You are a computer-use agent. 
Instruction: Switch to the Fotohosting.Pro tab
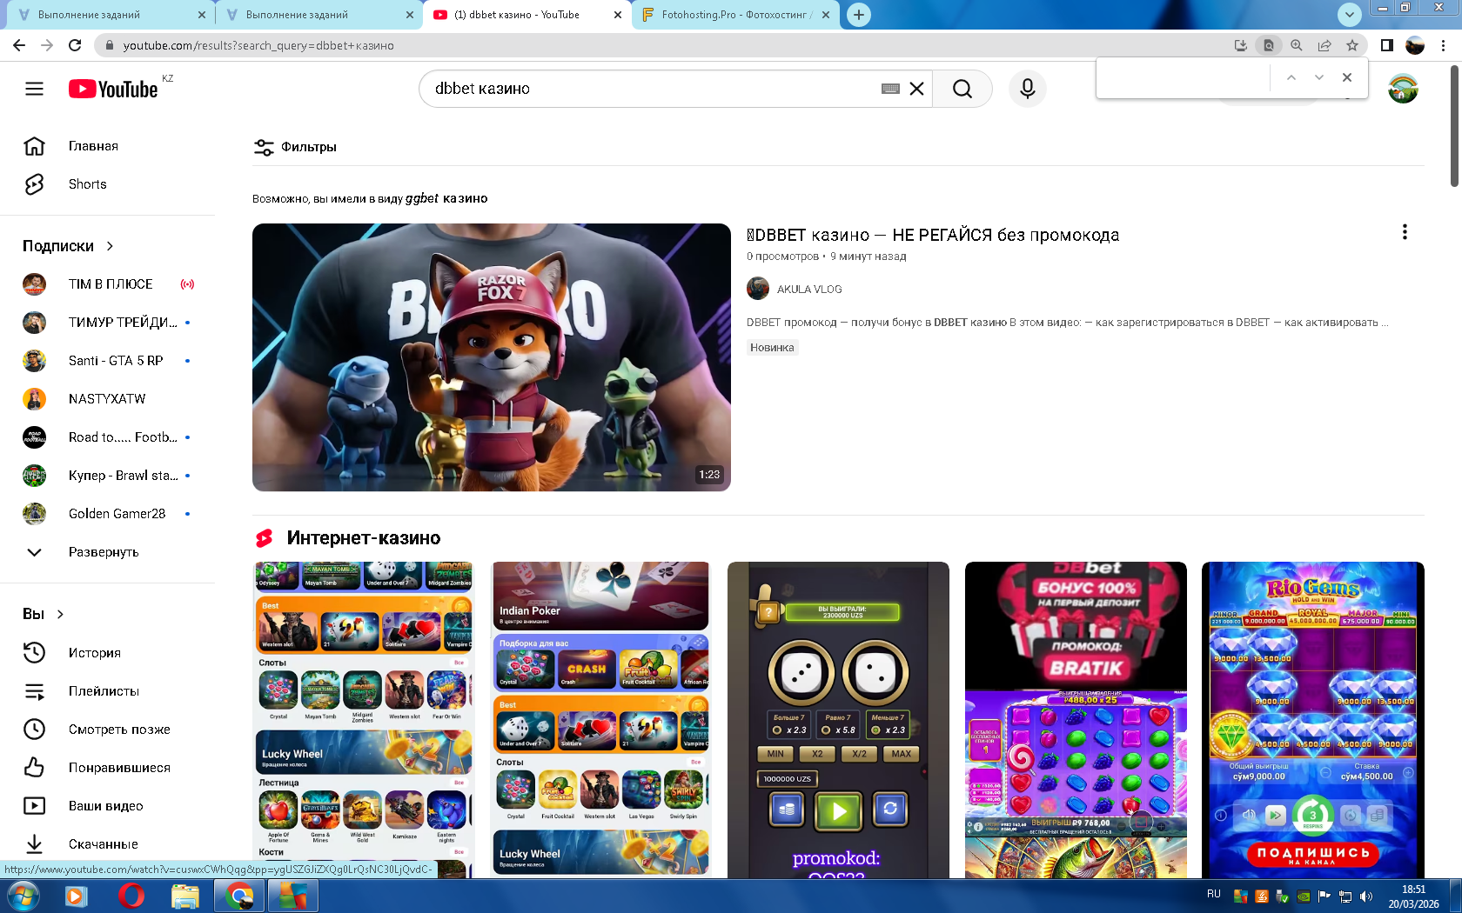[736, 15]
